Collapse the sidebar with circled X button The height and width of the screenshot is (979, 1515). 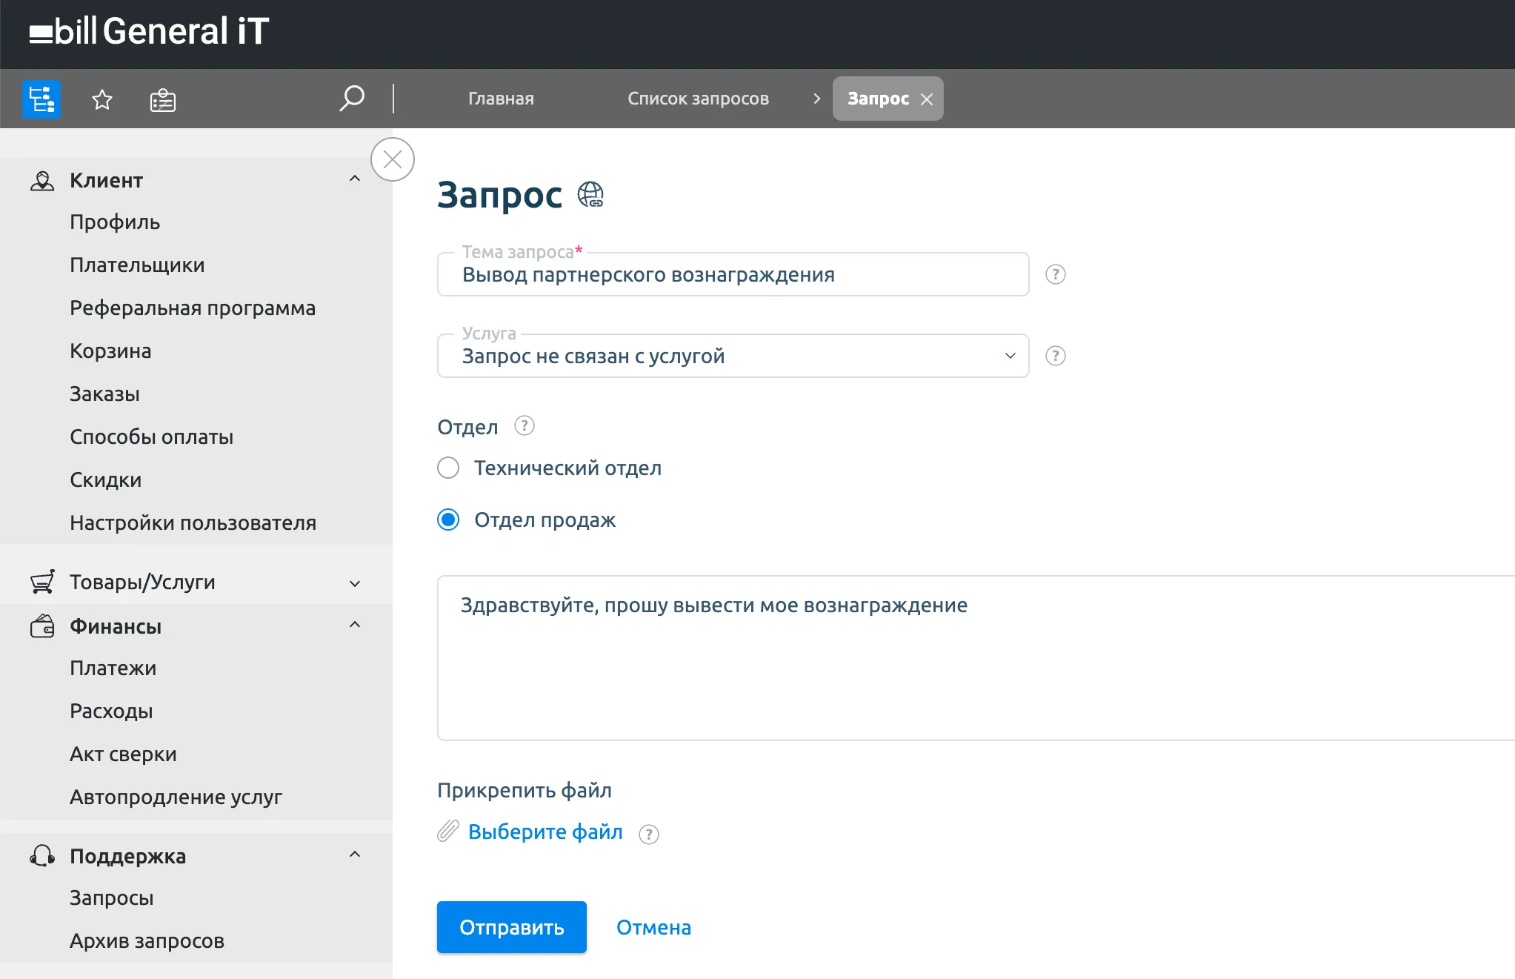tap(393, 159)
